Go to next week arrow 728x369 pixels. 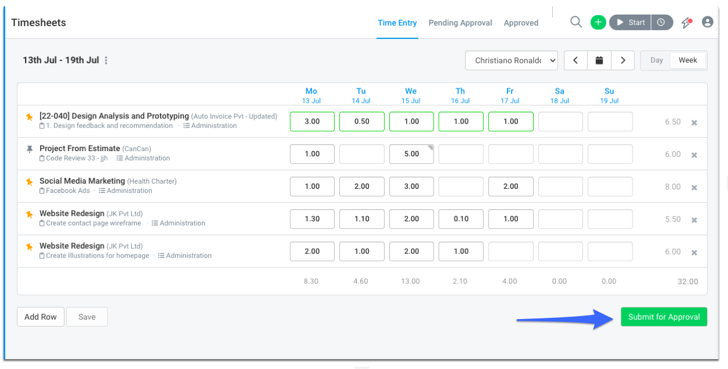623,60
